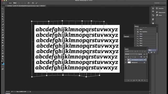
Task: Cancel the perspective warp
Action: (33, 3)
